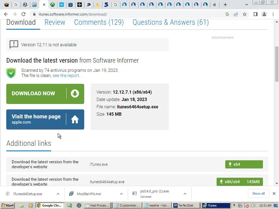Open a new browser tab
The width and height of the screenshot is (279, 209).
pos(225,5)
